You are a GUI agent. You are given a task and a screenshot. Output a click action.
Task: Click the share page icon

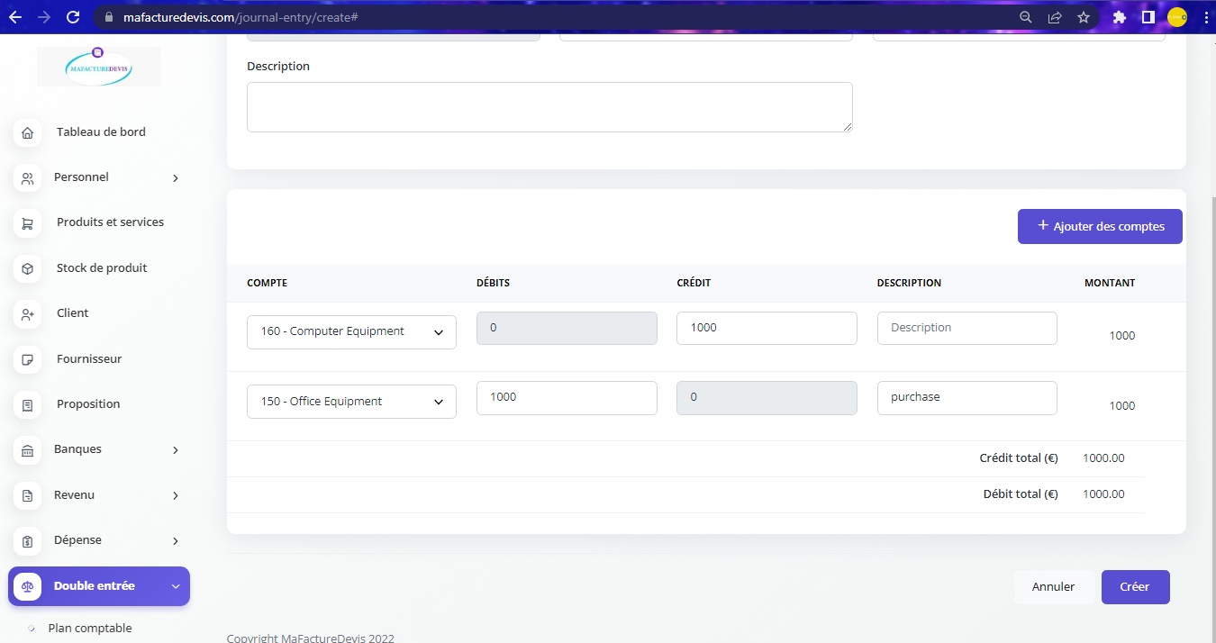click(x=1055, y=17)
